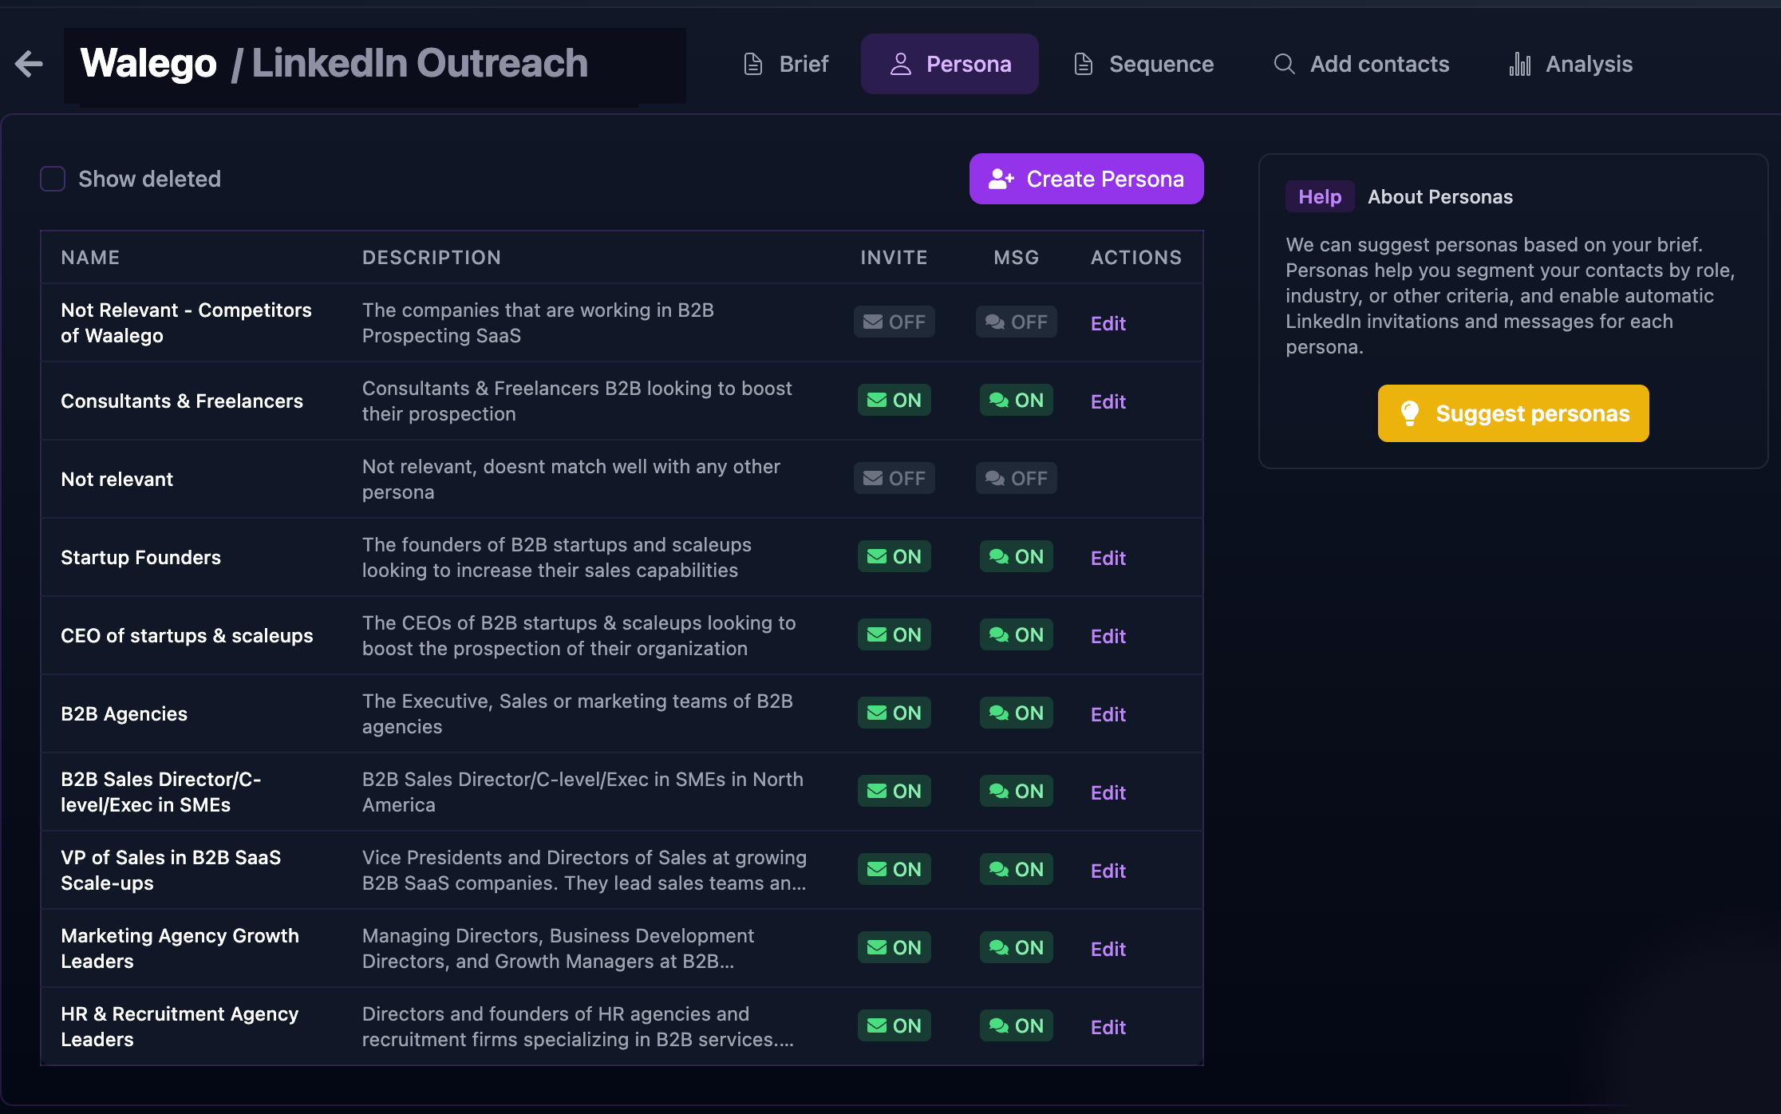This screenshot has height=1114, width=1781.
Task: Turn off invite for B2B Sales Director/C-level/Exec in SMEs
Action: tap(894, 792)
